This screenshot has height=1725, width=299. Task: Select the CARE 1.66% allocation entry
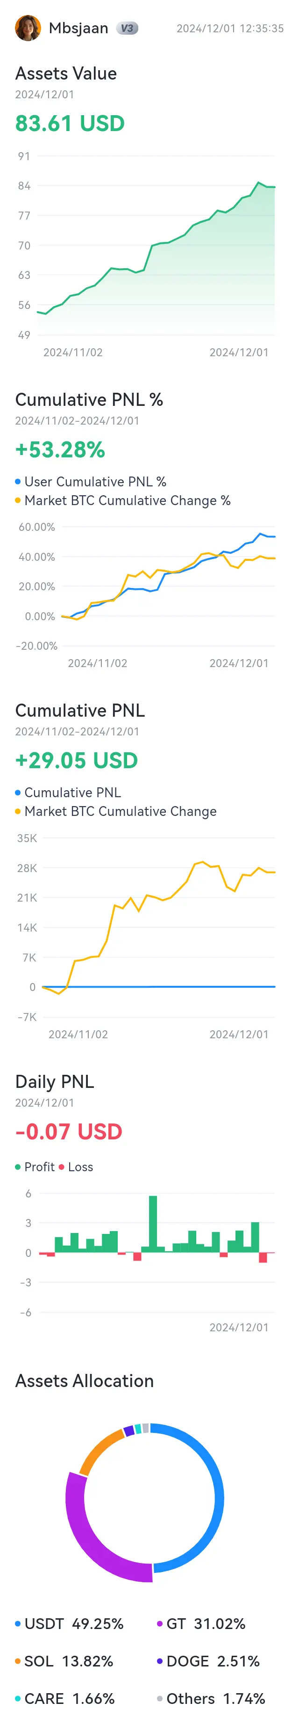pyautogui.click(x=65, y=1698)
